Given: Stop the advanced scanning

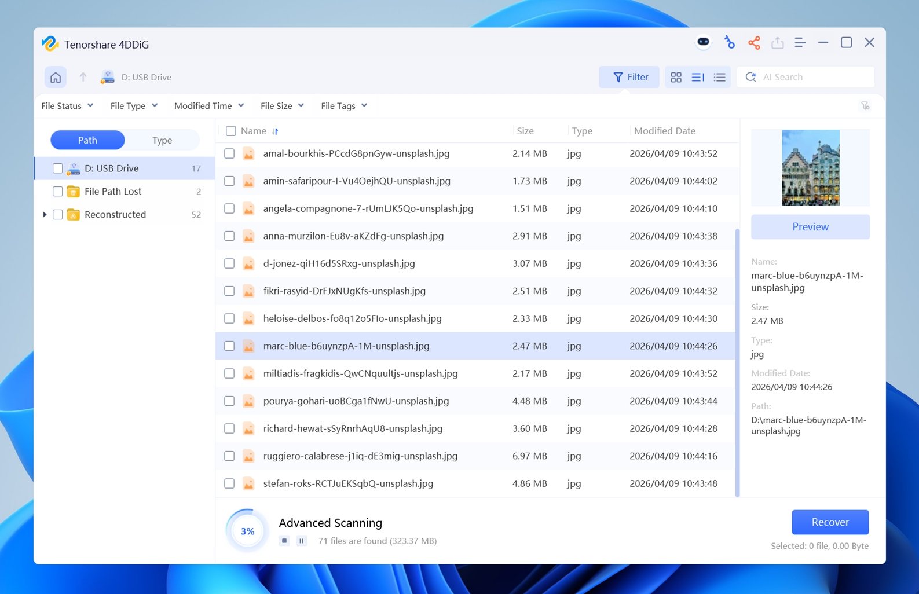Looking at the screenshot, I should point(284,541).
